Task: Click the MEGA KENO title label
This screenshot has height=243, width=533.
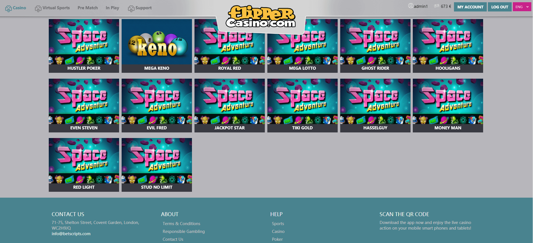Action: pos(157,68)
